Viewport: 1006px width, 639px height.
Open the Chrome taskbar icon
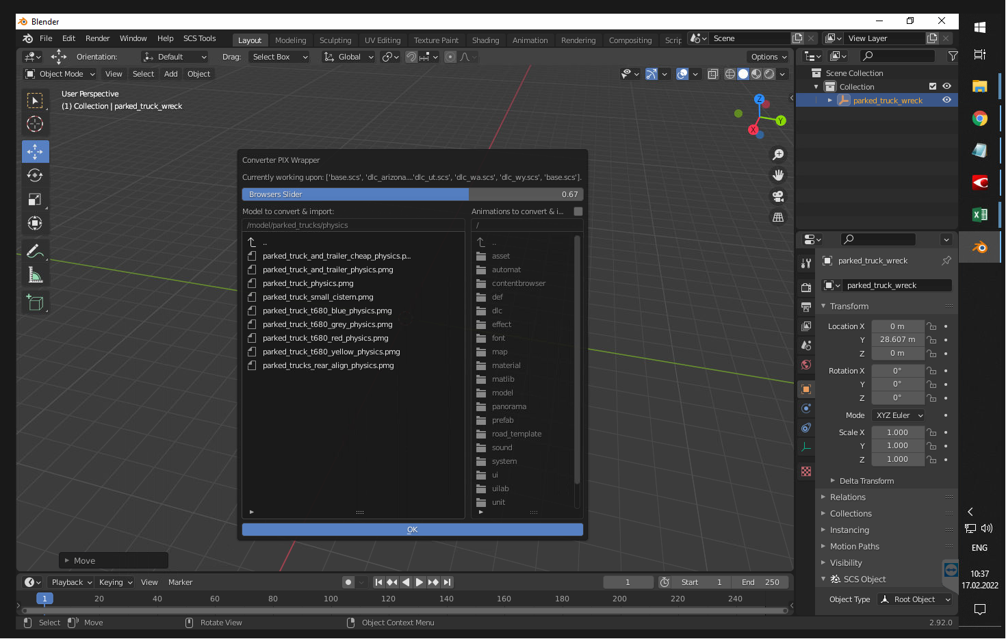coord(979,118)
